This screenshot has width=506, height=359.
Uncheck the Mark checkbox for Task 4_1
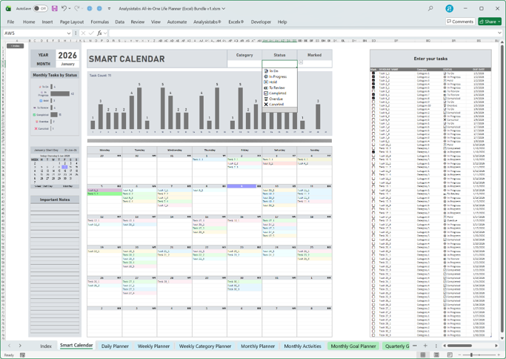(373, 95)
